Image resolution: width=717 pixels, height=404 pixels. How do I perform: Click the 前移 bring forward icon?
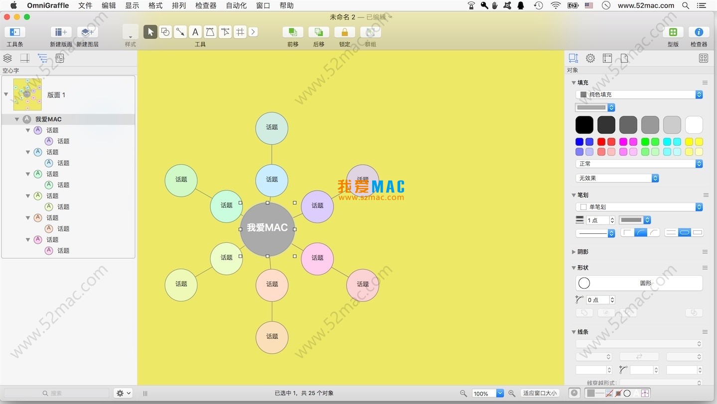[293, 32]
